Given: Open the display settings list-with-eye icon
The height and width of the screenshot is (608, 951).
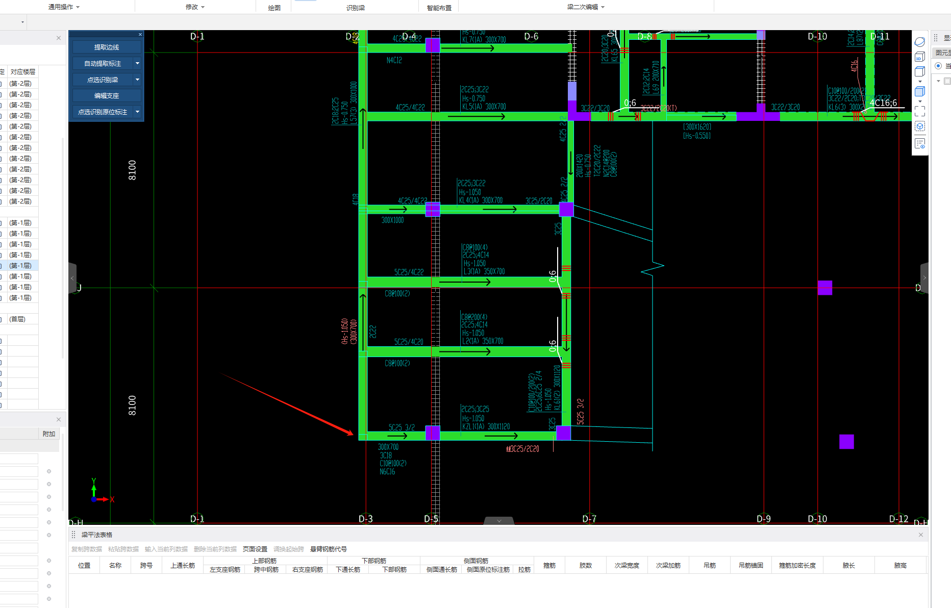Looking at the screenshot, I should [920, 143].
